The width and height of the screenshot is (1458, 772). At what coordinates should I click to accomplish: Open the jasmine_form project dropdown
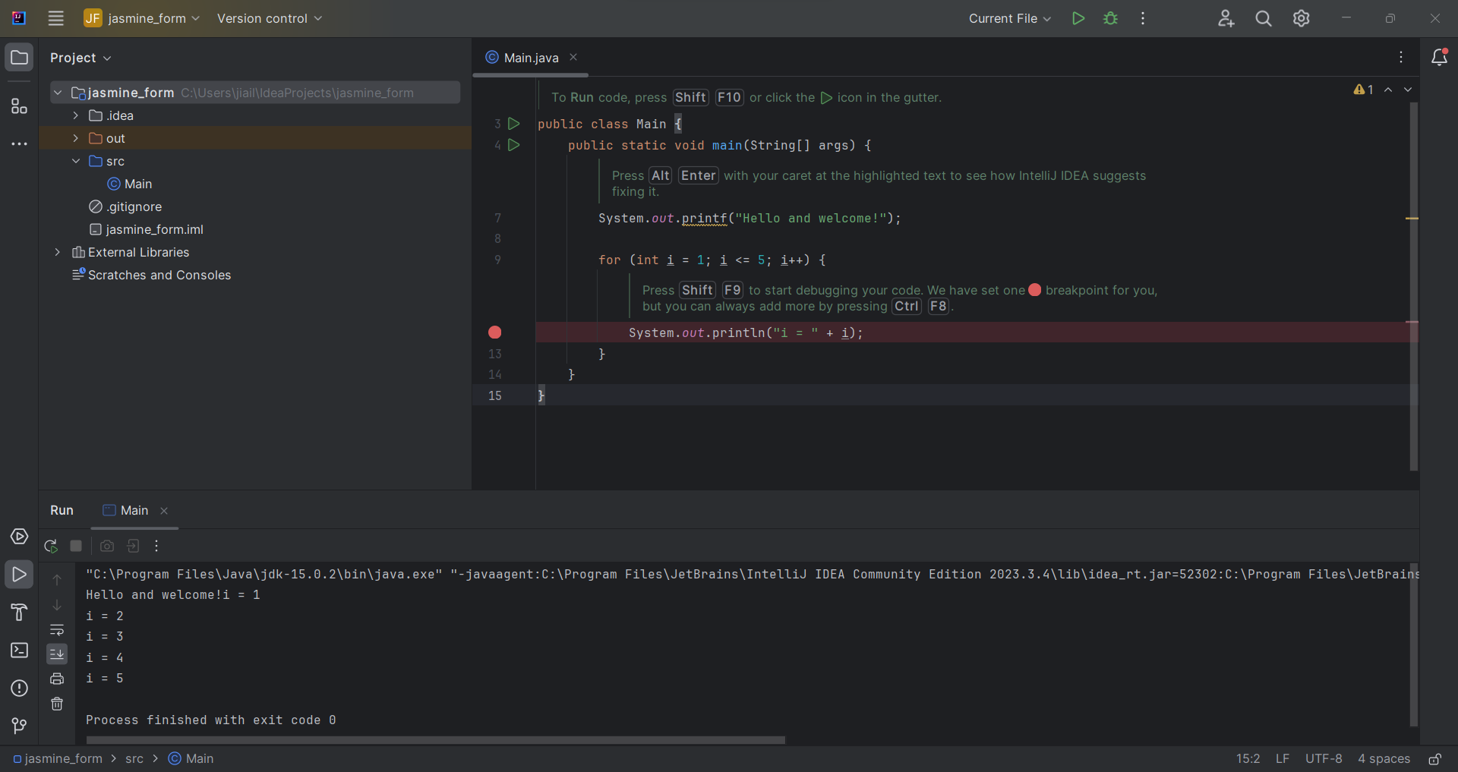142,18
